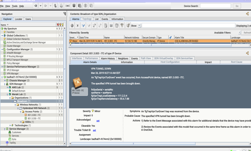Open the Help menu
Screen dimensions: 251x151
click(22, 6)
